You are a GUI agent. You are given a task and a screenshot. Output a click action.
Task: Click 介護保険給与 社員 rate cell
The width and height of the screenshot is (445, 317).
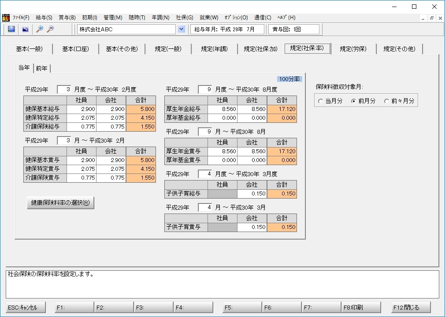point(82,127)
